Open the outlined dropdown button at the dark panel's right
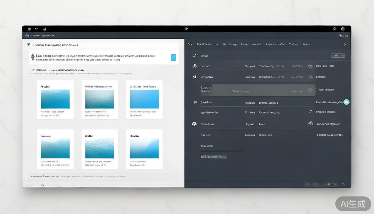 338,55
